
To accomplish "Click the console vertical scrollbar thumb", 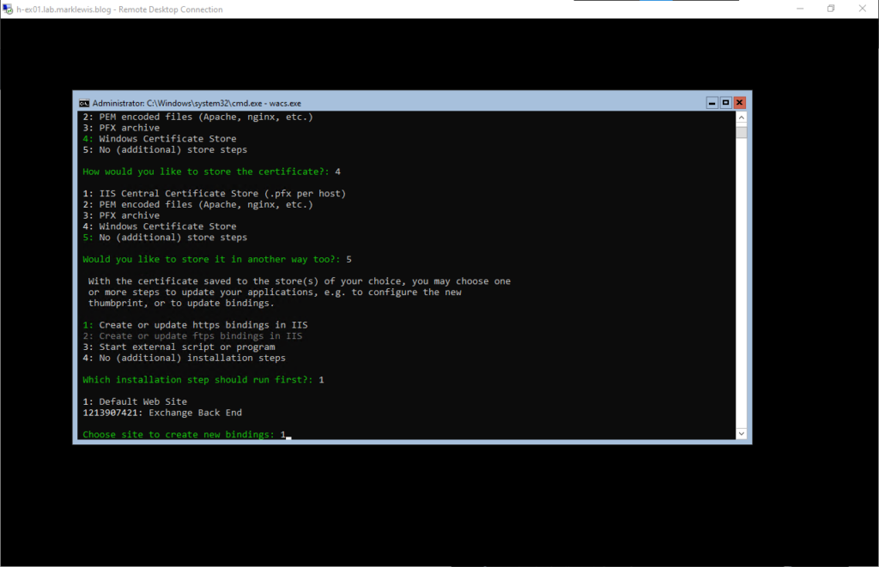I will click(741, 132).
